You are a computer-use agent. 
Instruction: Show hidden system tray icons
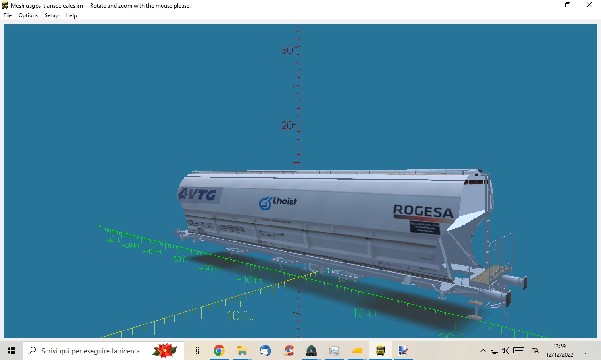(483, 351)
